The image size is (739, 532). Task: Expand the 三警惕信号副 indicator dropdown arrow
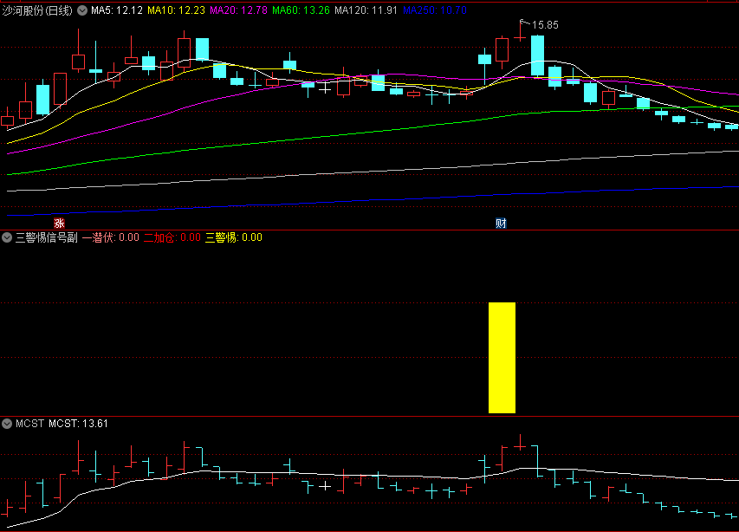(7, 237)
